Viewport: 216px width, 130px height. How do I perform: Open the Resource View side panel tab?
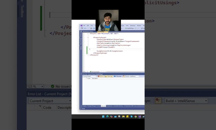point(81,41)
